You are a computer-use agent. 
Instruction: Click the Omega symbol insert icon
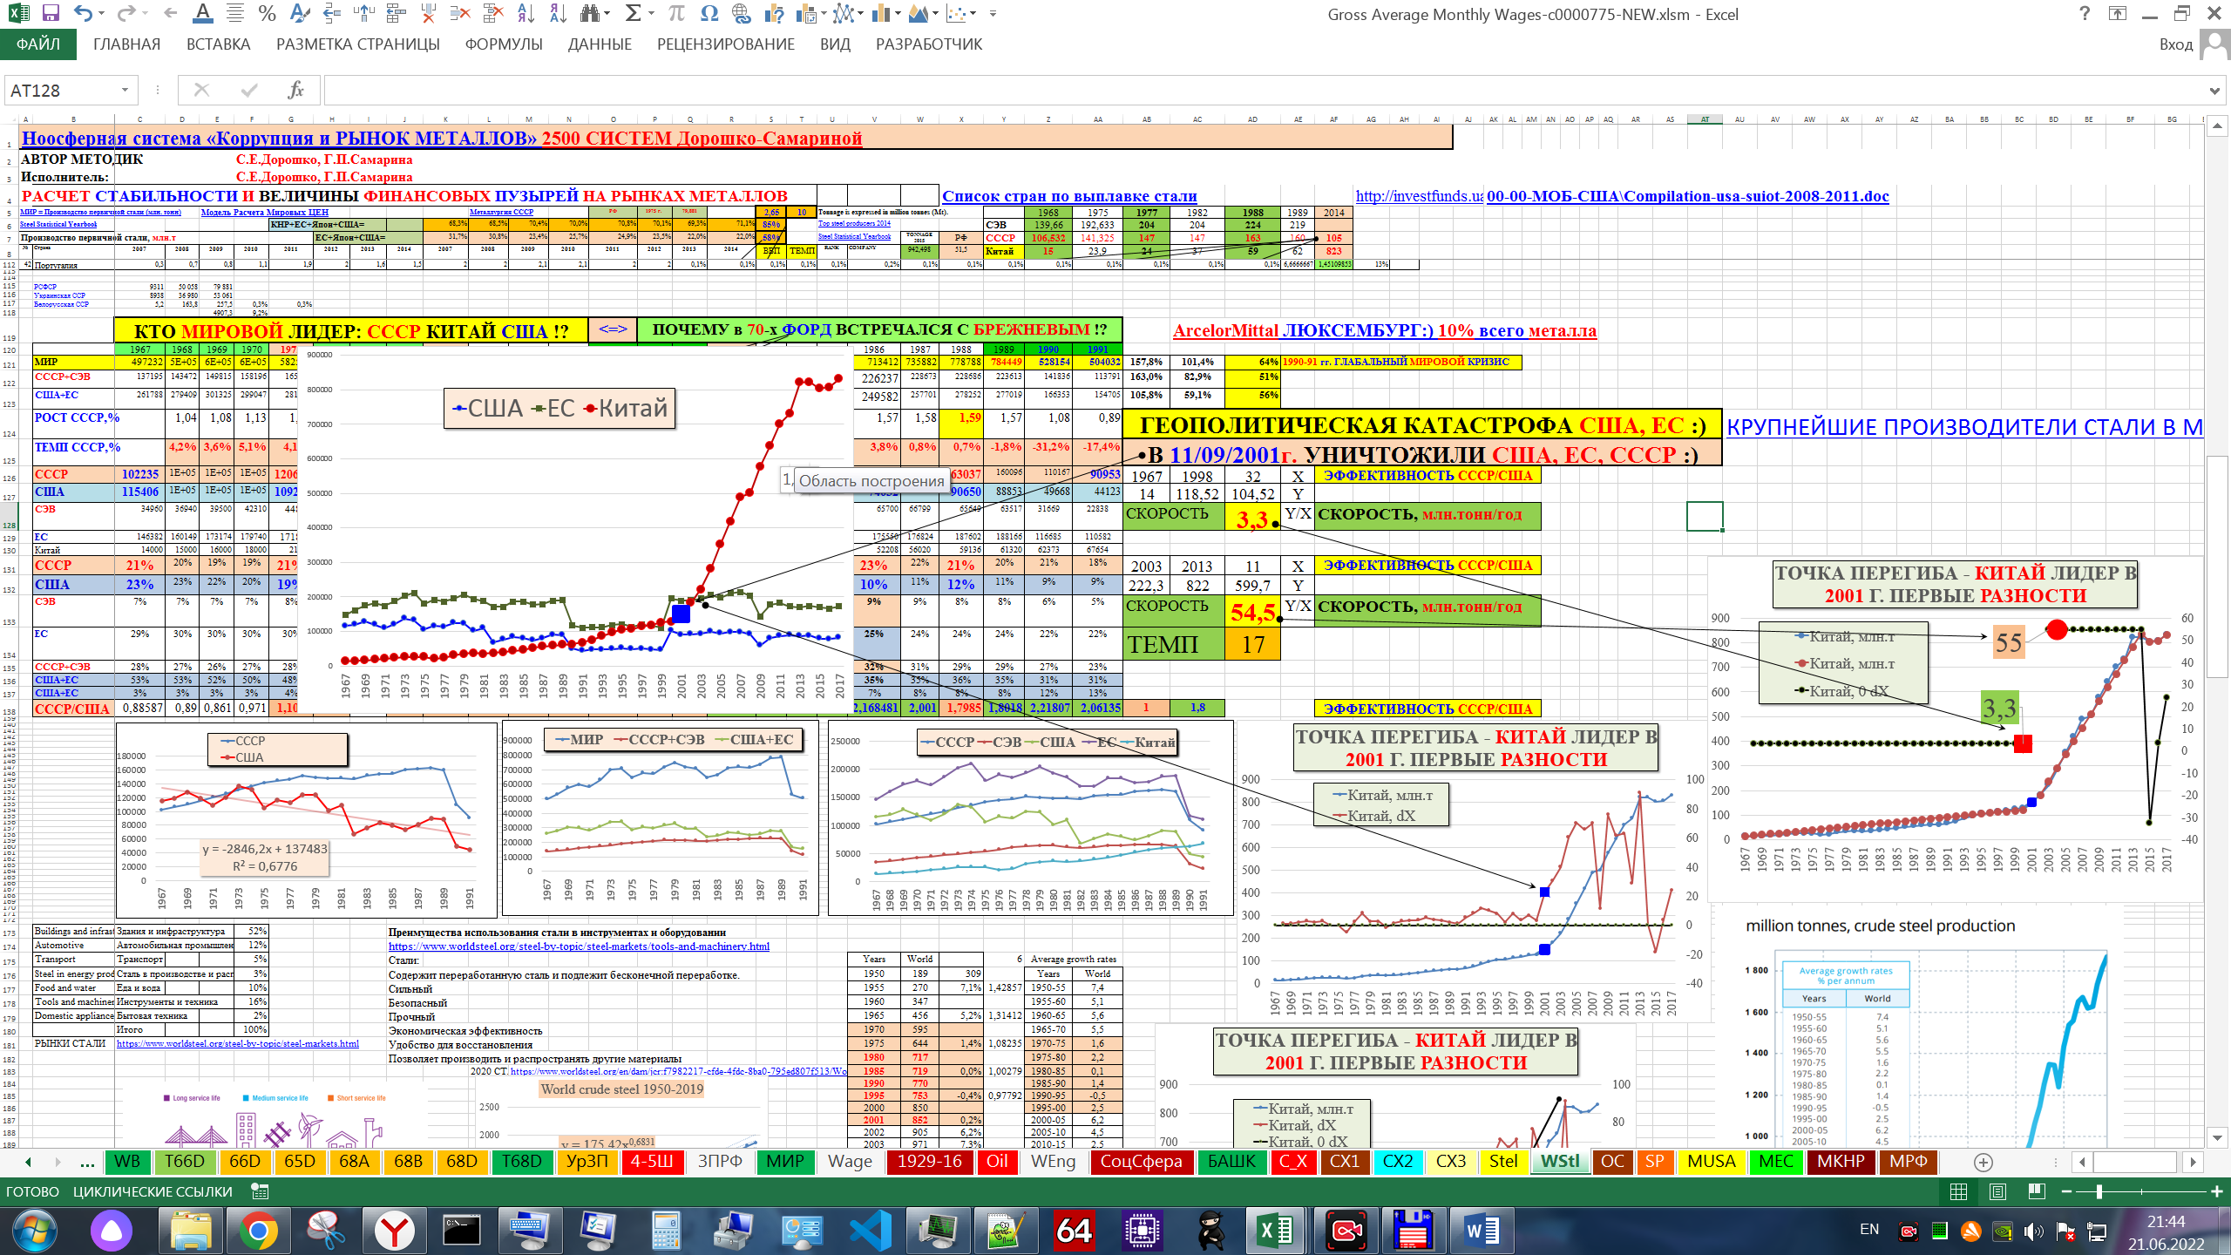point(709,14)
